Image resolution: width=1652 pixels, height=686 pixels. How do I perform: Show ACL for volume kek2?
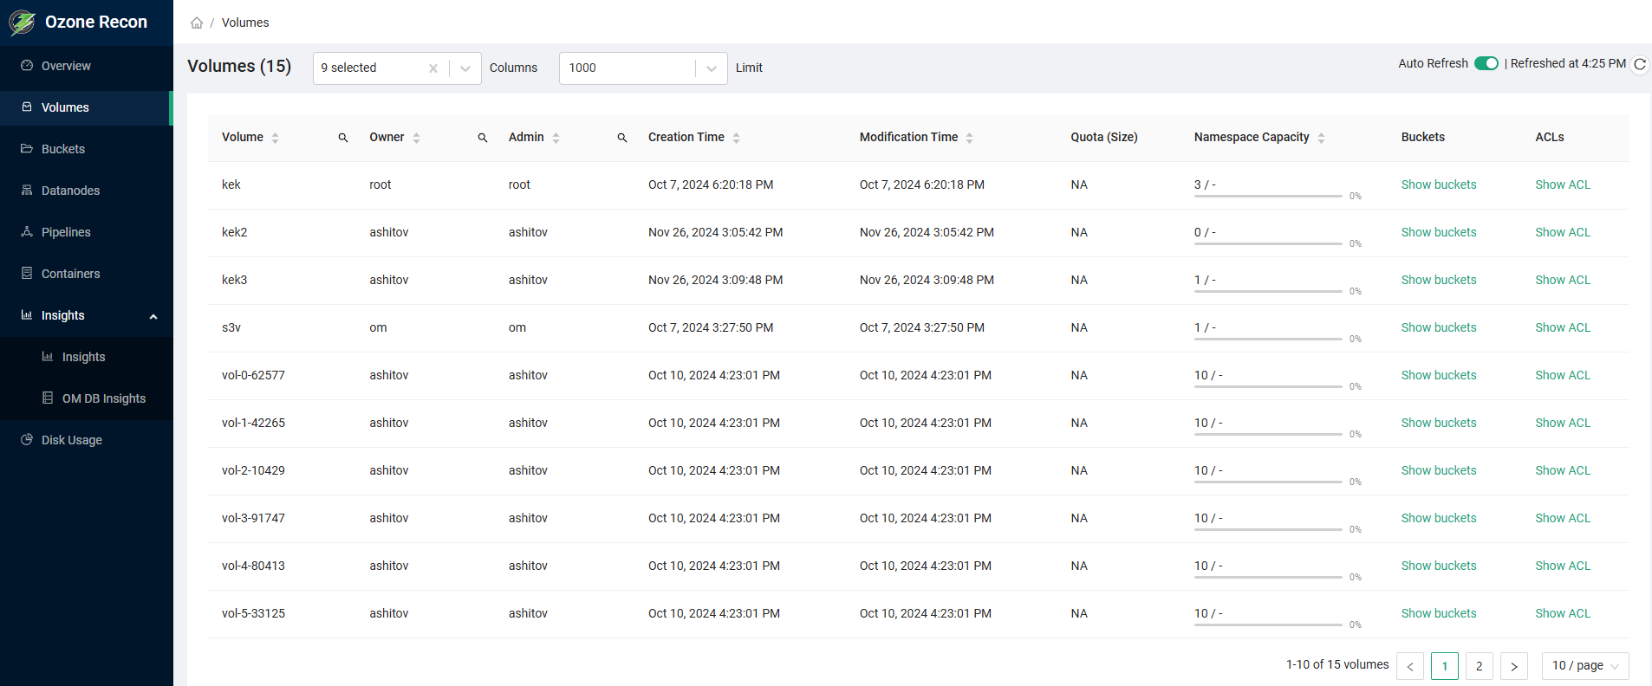click(1563, 232)
